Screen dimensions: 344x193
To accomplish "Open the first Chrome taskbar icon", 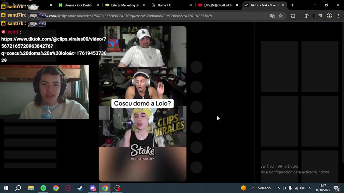I will (x=56, y=188).
